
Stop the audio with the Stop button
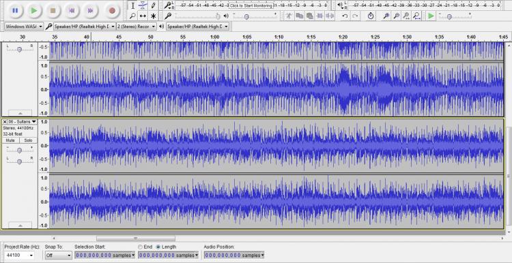click(53, 11)
